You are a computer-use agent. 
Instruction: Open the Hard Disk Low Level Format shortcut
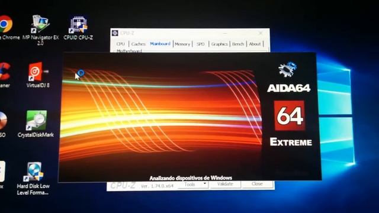coord(33,179)
